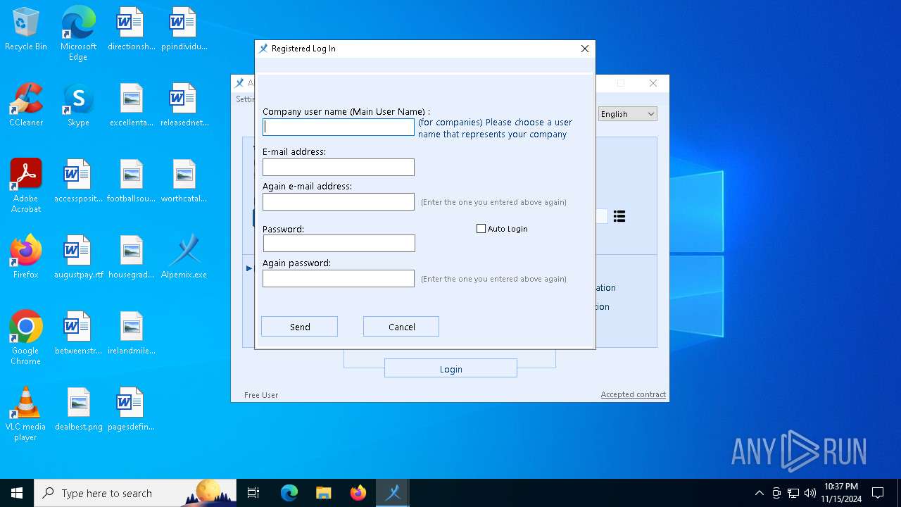Select the worthcatal... image file icon
Viewport: 901px width, 507px height.
click(x=184, y=181)
